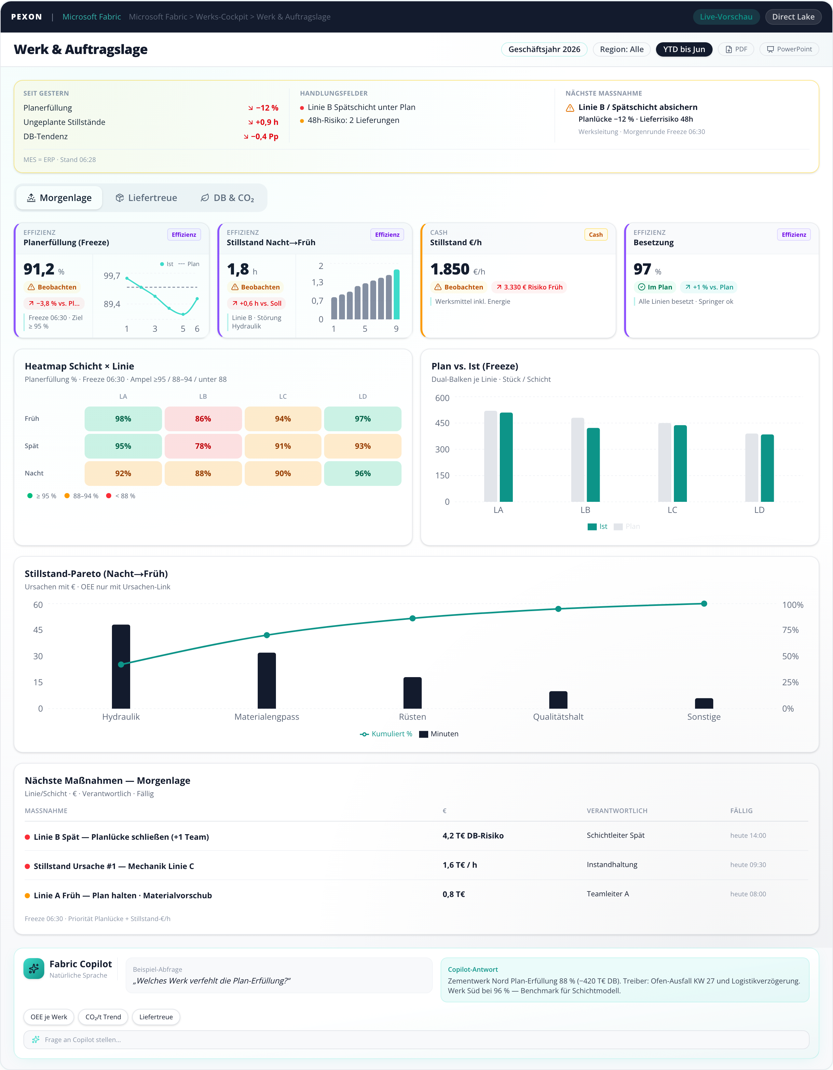Click warning icon in Planerfüllung Beobachten badge

pos(31,287)
